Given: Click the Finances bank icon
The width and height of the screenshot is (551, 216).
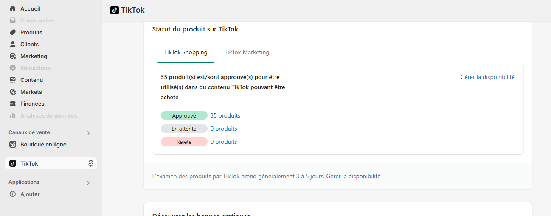Looking at the screenshot, I should (x=13, y=104).
